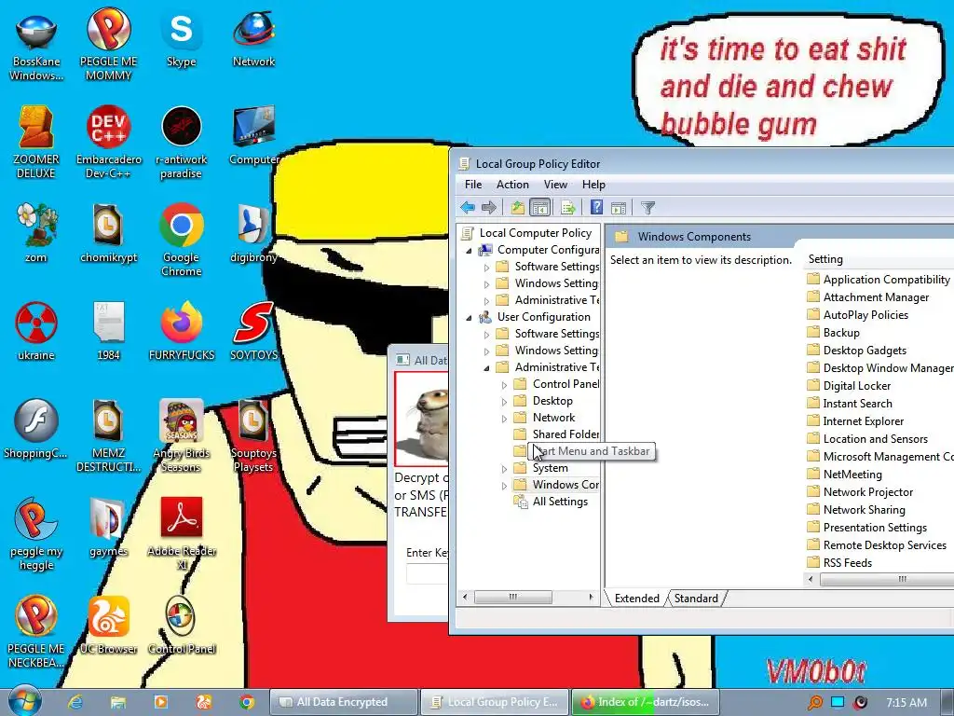Open the Adobe Reader XI desktop icon
The image size is (954, 716).
[x=182, y=533]
